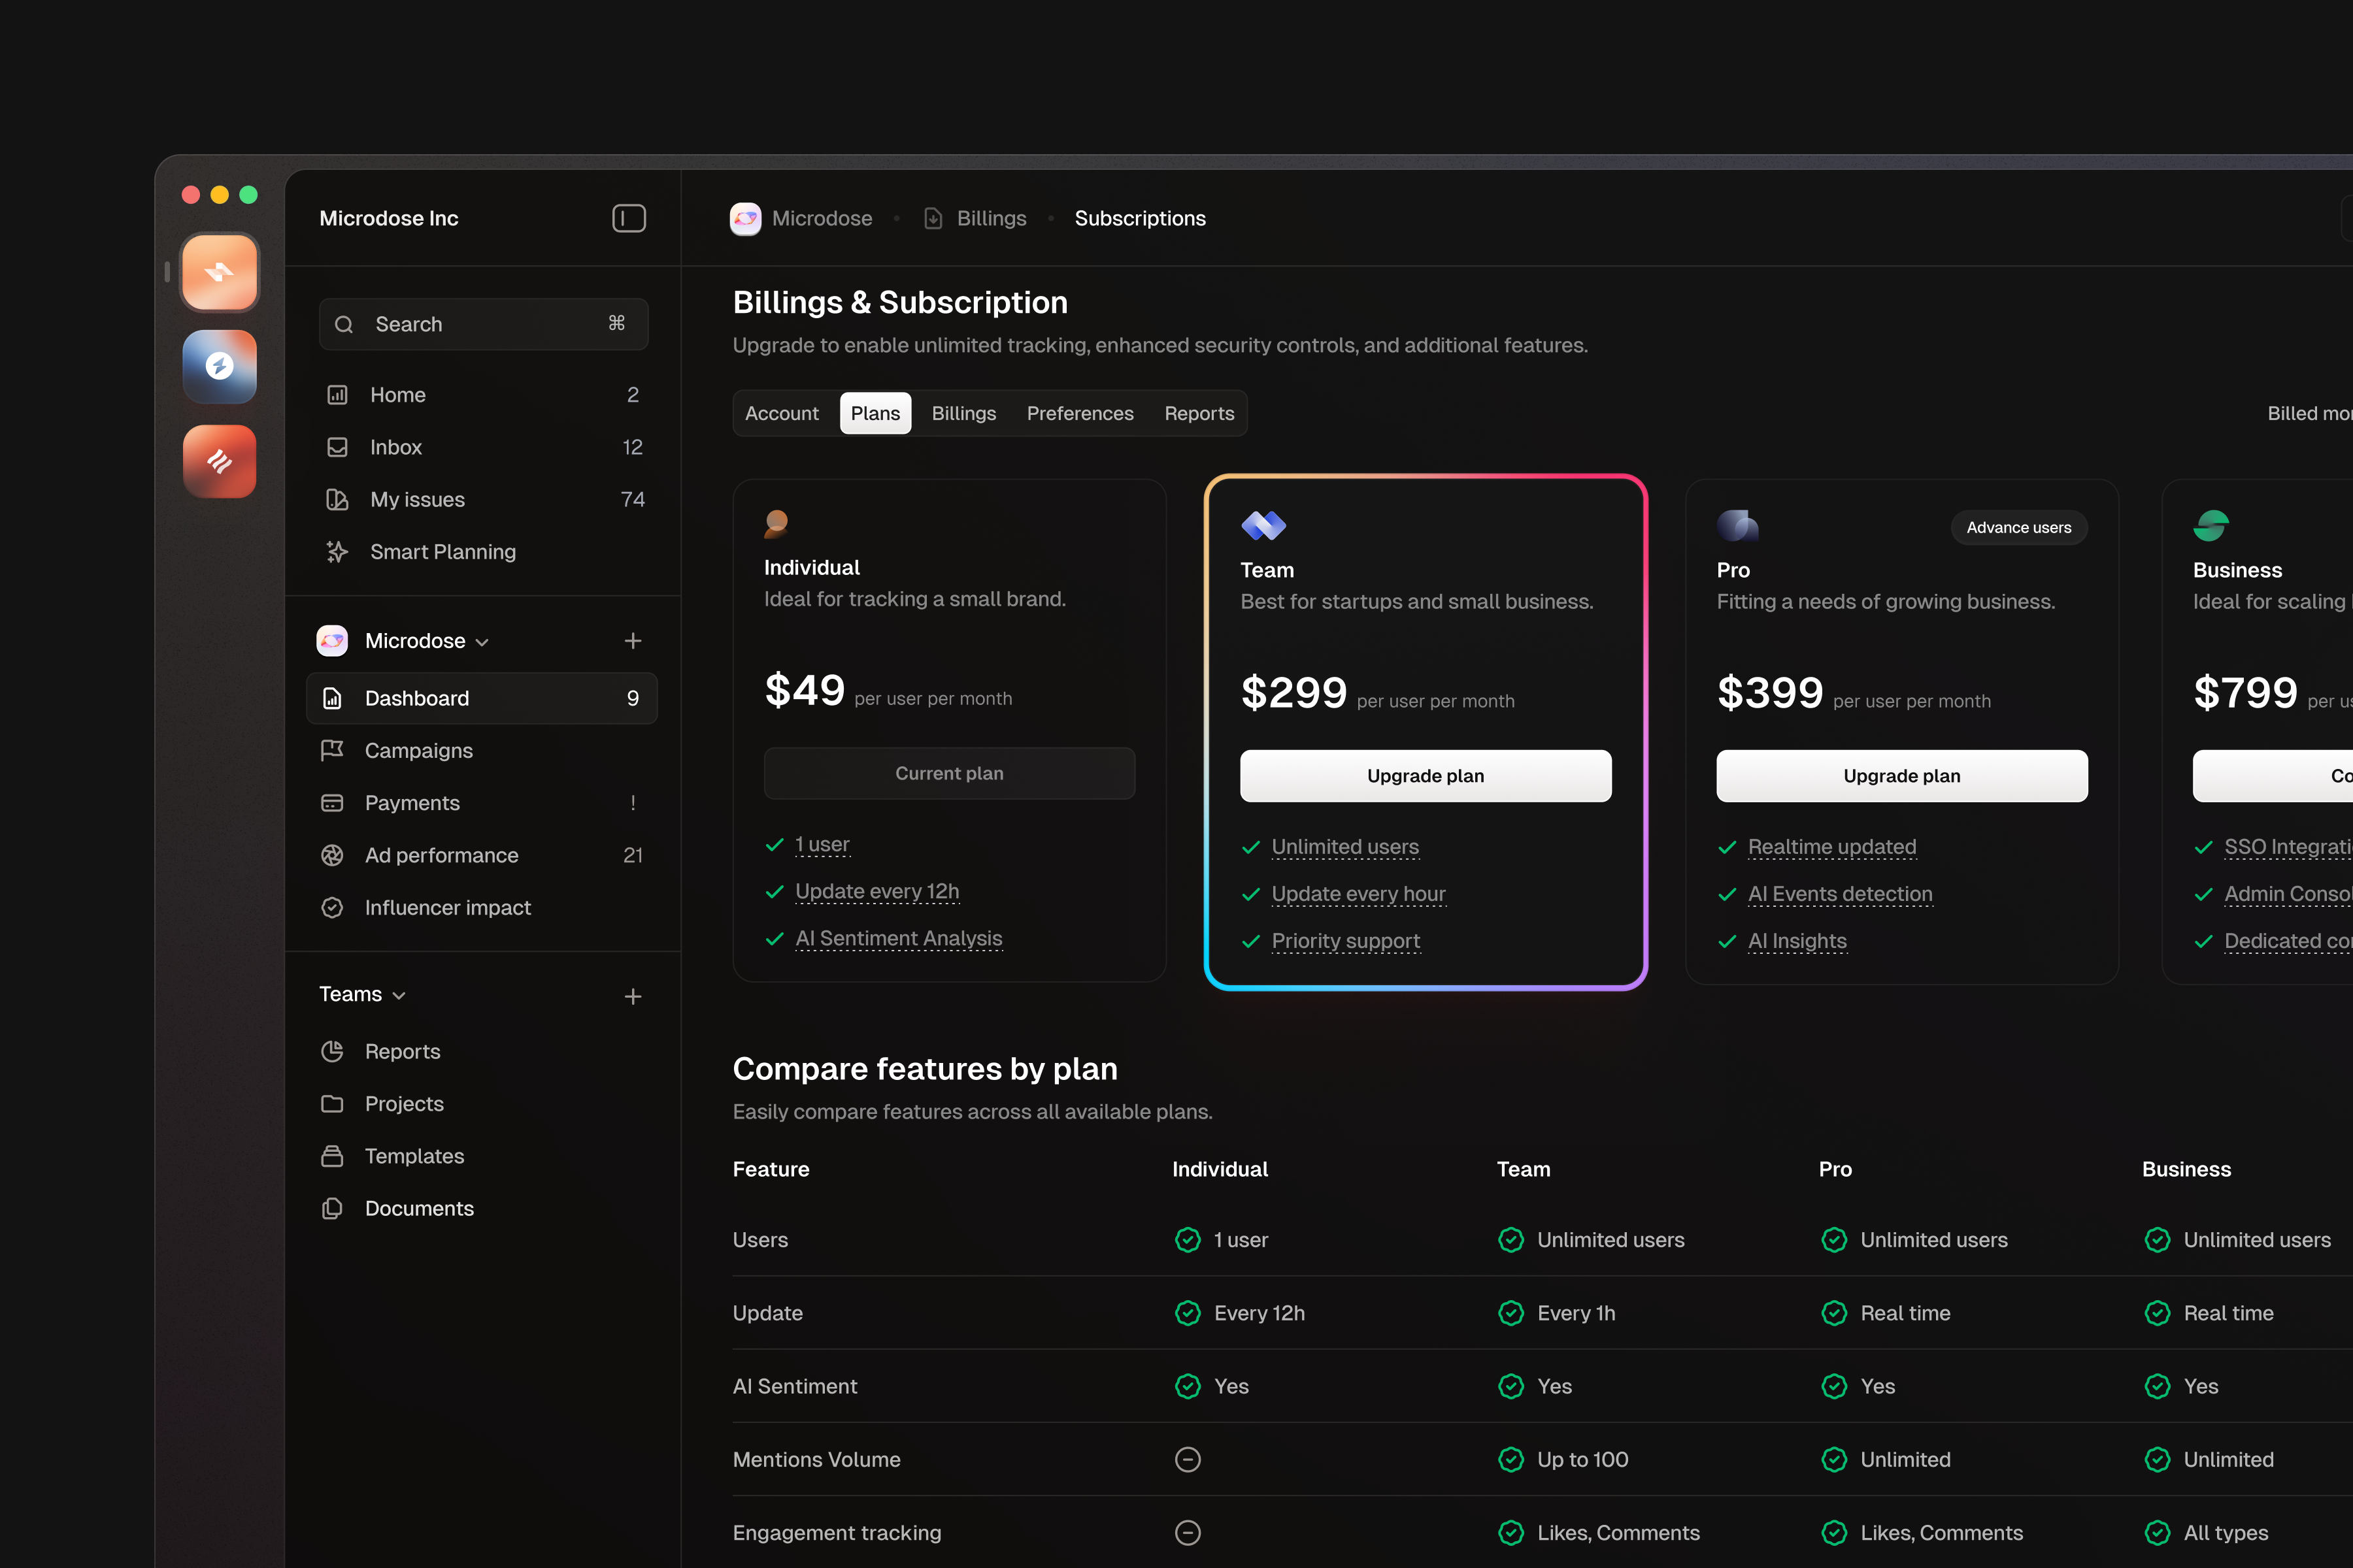
Task: Open Payments with the alert indicator
Action: tap(413, 803)
